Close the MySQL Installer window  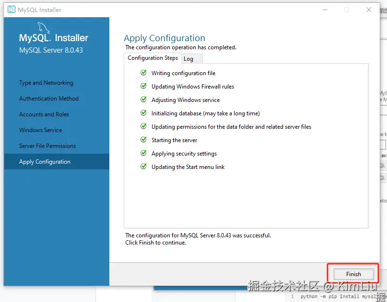tap(369, 10)
